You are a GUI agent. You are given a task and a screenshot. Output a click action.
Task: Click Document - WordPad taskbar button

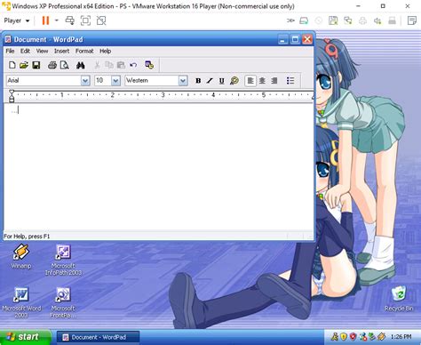point(98,337)
